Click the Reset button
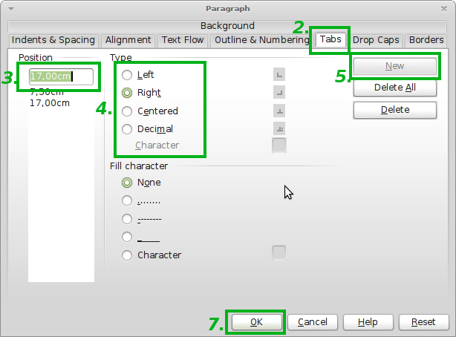456x337 pixels. tap(423, 322)
